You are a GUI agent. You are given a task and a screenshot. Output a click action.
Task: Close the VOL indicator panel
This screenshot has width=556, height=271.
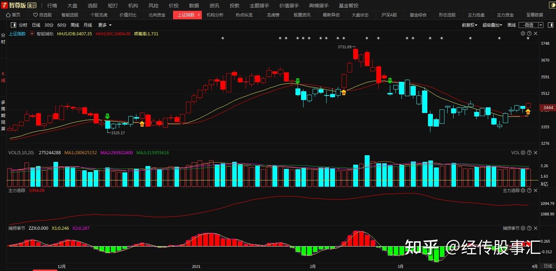tap(535, 153)
